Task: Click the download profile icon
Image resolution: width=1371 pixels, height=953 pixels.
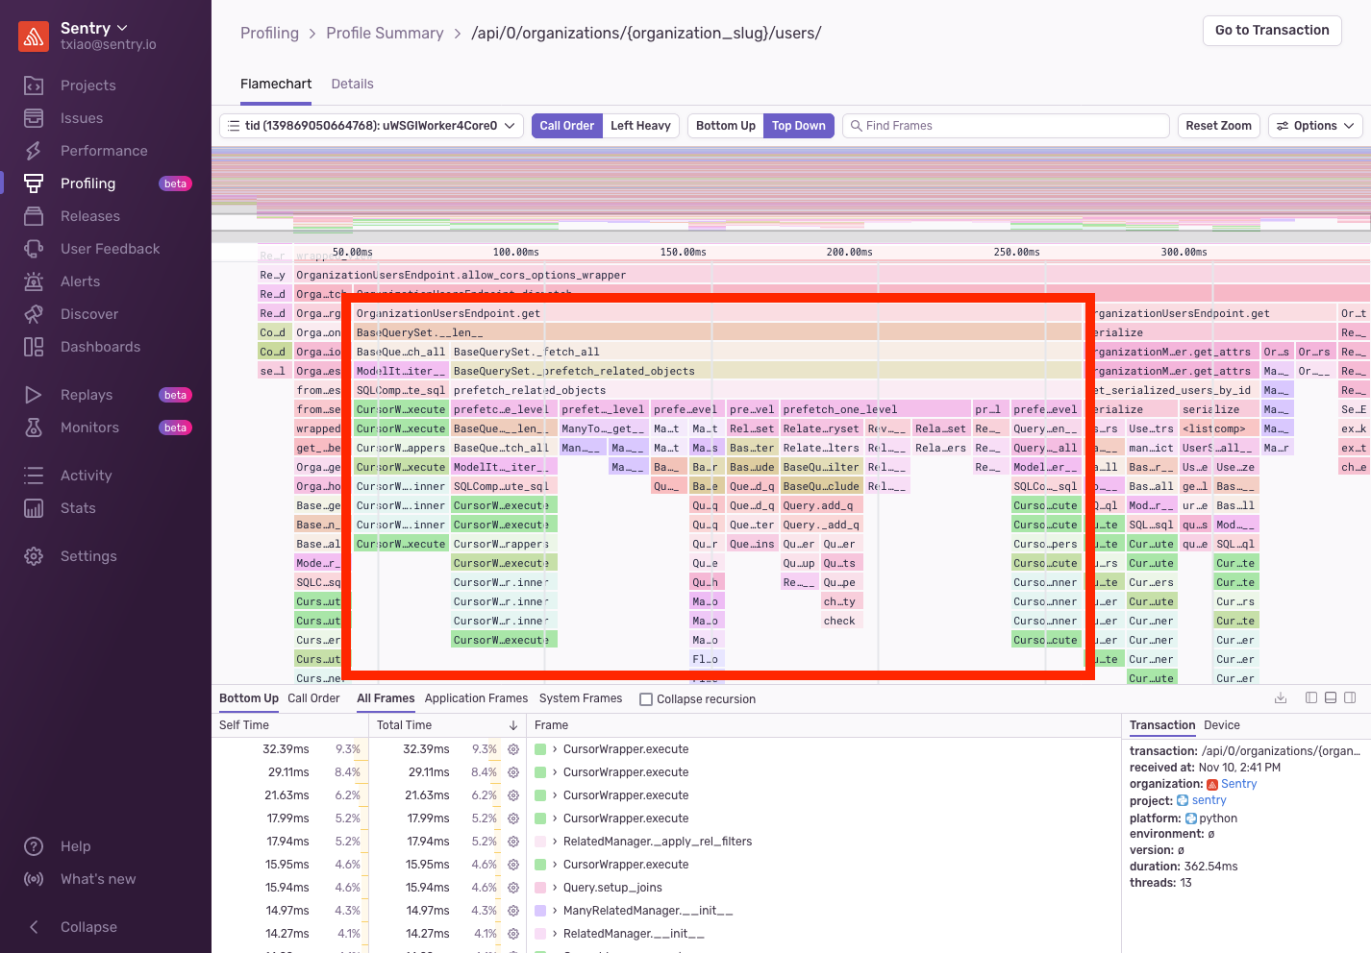Action: coord(1281,698)
